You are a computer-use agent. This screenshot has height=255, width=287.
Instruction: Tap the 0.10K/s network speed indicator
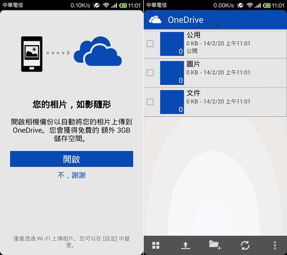[x=80, y=5]
